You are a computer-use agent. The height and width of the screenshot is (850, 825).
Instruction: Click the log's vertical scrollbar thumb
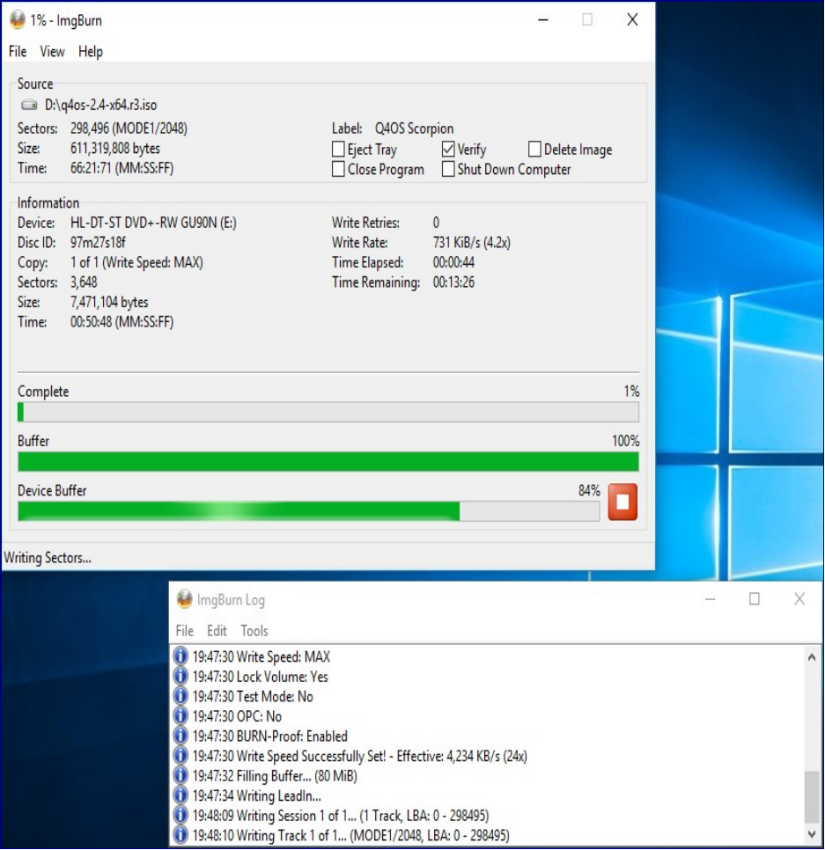tap(812, 797)
